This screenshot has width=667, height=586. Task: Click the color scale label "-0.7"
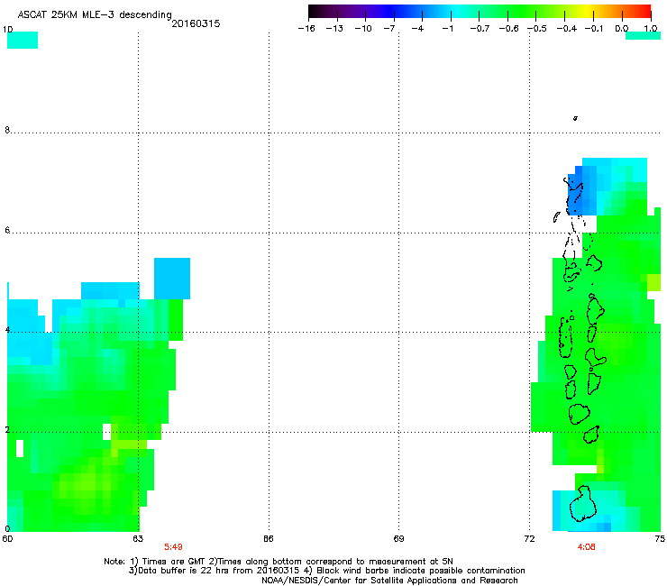point(480,29)
